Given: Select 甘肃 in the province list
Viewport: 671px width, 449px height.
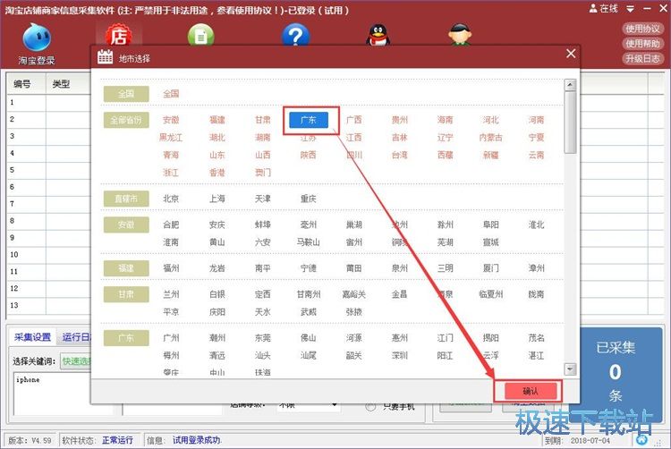Looking at the screenshot, I should [263, 120].
